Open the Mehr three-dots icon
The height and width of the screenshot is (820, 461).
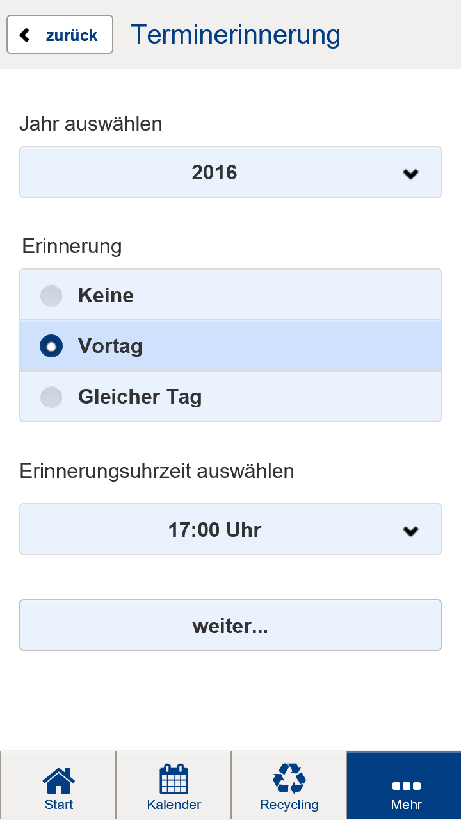pyautogui.click(x=406, y=786)
